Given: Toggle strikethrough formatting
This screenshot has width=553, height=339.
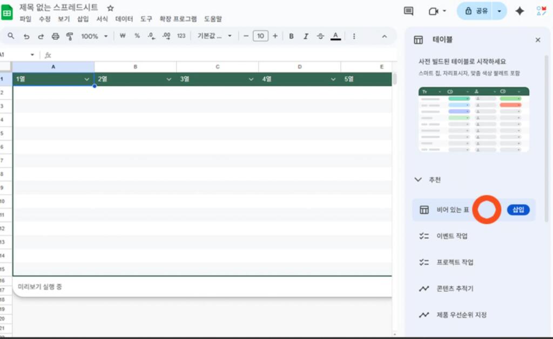Looking at the screenshot, I should (x=320, y=36).
